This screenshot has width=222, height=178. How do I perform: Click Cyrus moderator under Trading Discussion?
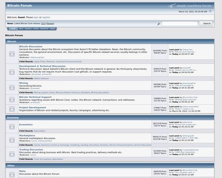point(33,155)
